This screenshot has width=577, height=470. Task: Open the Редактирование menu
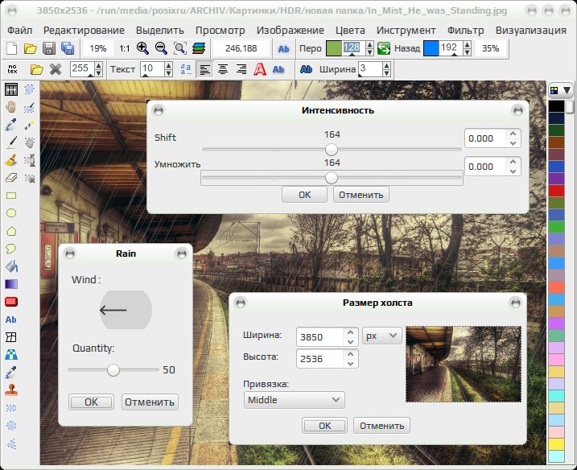click(x=84, y=31)
